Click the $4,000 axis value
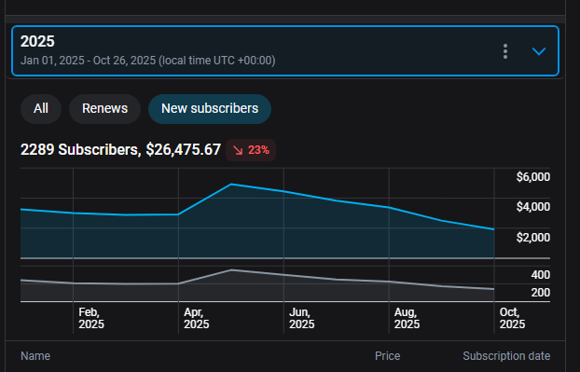Viewport: 580px width, 372px height. click(x=533, y=207)
